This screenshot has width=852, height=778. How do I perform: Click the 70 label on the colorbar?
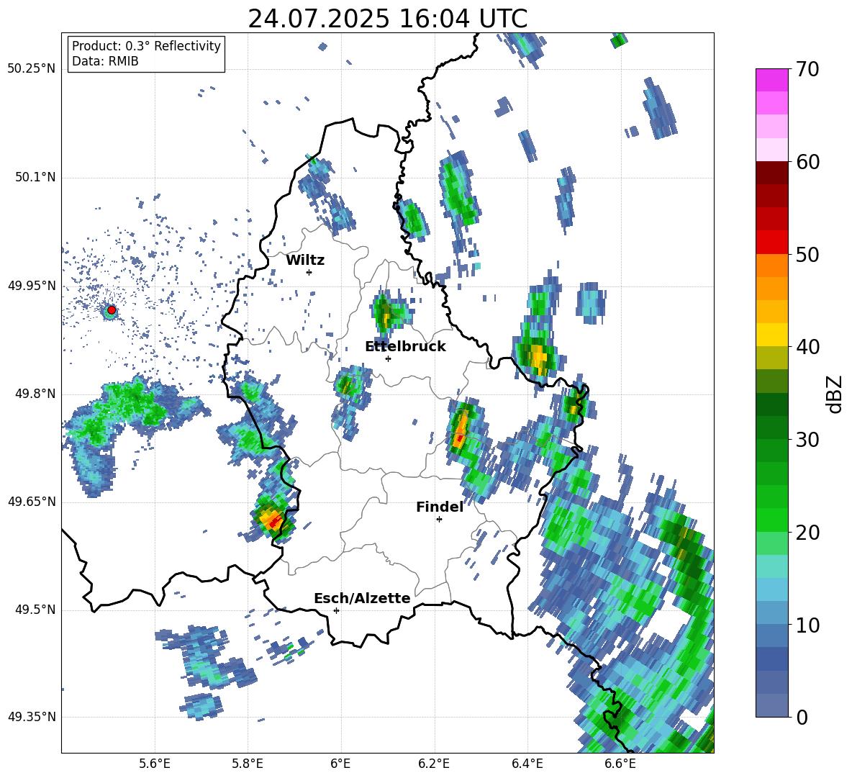[807, 70]
